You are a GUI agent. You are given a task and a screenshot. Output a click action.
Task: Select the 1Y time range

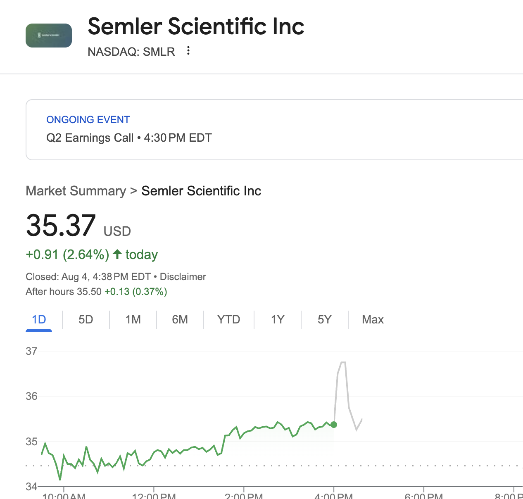(277, 319)
